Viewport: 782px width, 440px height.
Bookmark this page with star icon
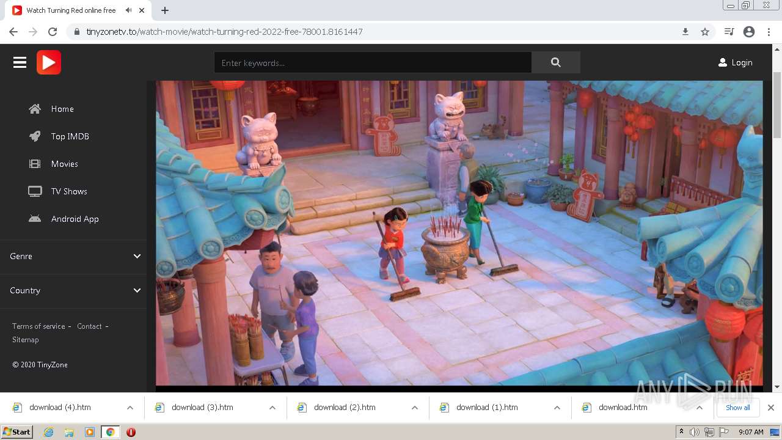click(x=705, y=32)
